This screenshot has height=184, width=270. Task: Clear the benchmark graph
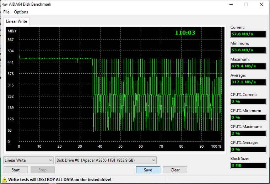(175, 170)
